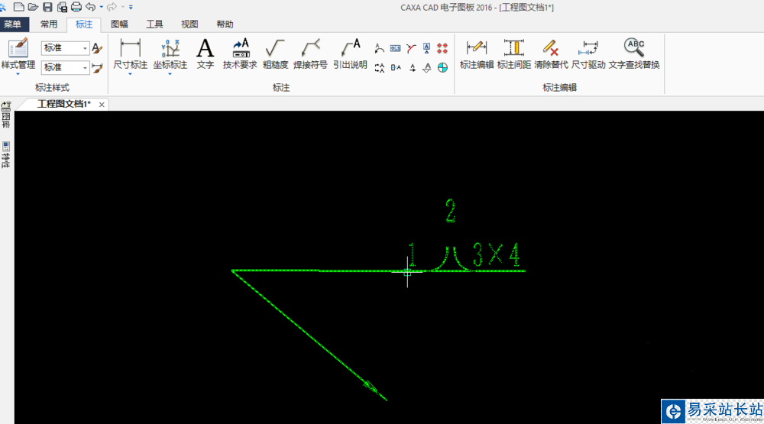Start the 尺寸标注 dimension tool
This screenshot has width=764, height=424.
[130, 53]
